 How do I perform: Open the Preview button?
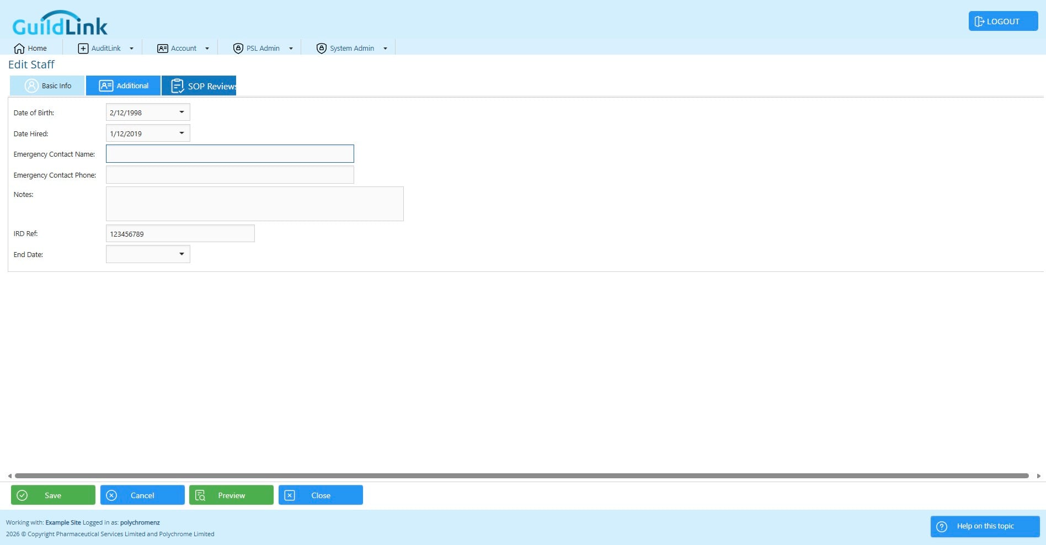coord(231,495)
